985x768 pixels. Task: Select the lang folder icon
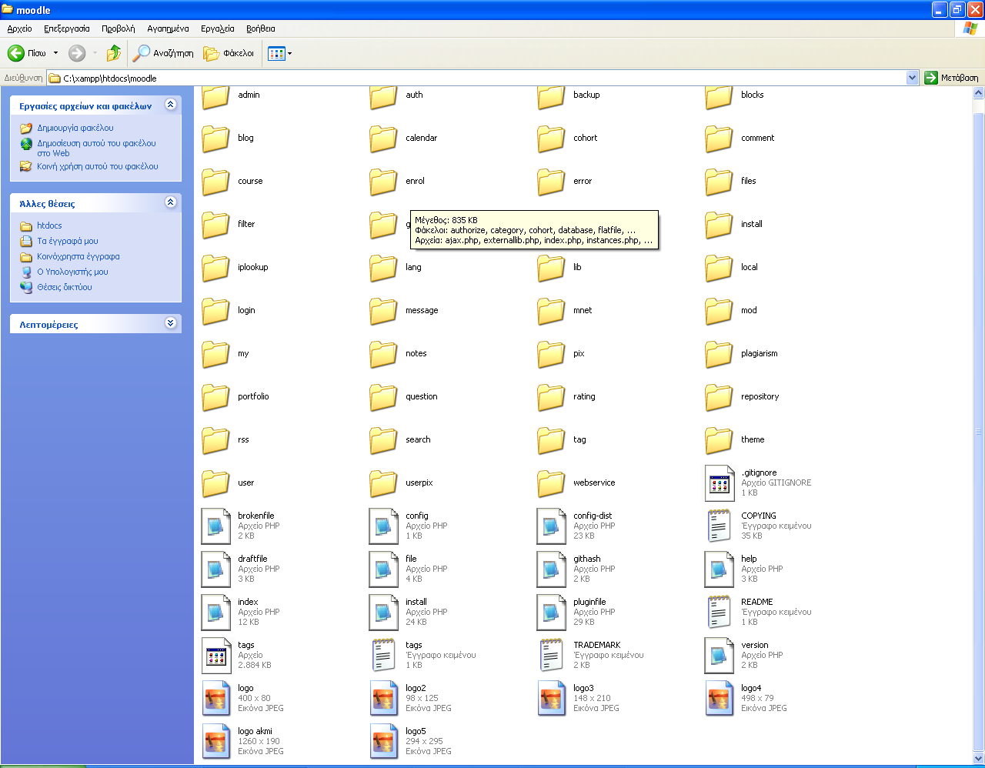point(383,268)
